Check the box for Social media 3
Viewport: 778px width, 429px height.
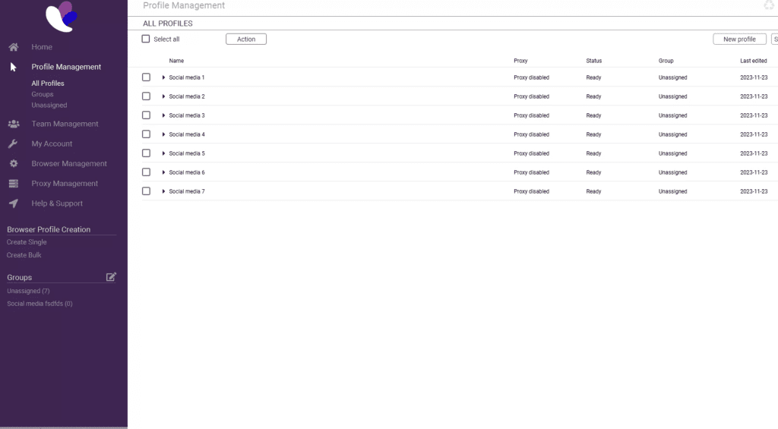pos(146,115)
